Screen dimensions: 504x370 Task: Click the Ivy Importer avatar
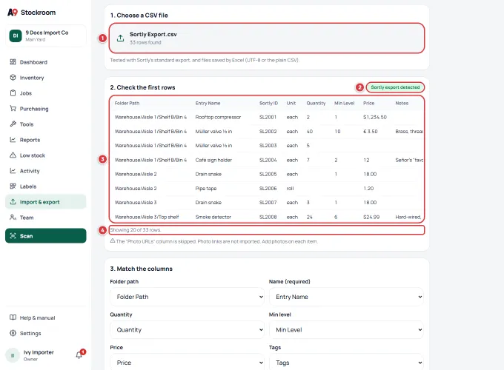[x=13, y=355]
